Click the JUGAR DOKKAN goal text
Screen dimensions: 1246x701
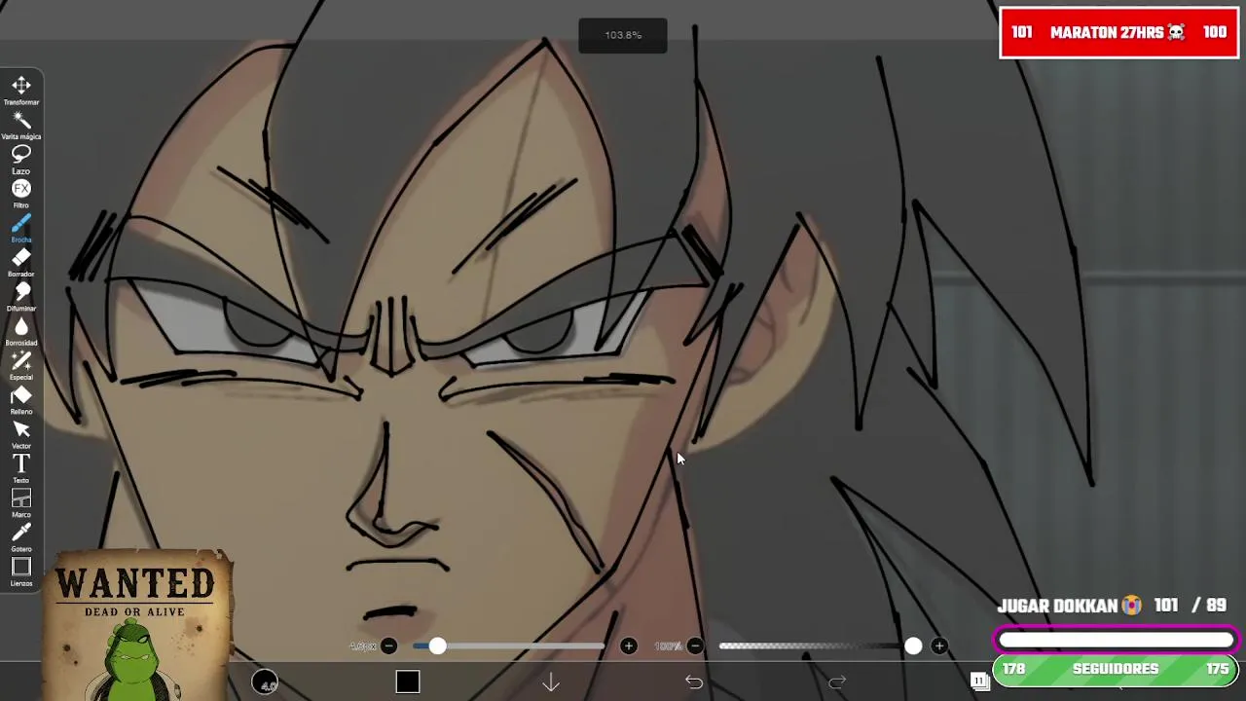click(1069, 606)
